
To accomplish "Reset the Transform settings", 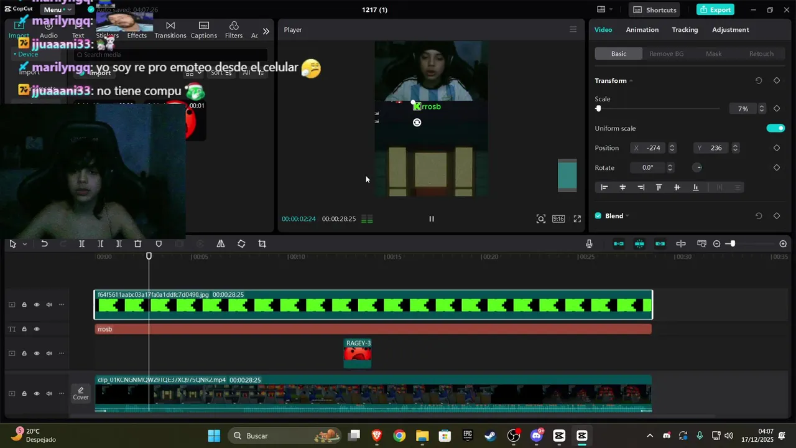I will coord(759,81).
